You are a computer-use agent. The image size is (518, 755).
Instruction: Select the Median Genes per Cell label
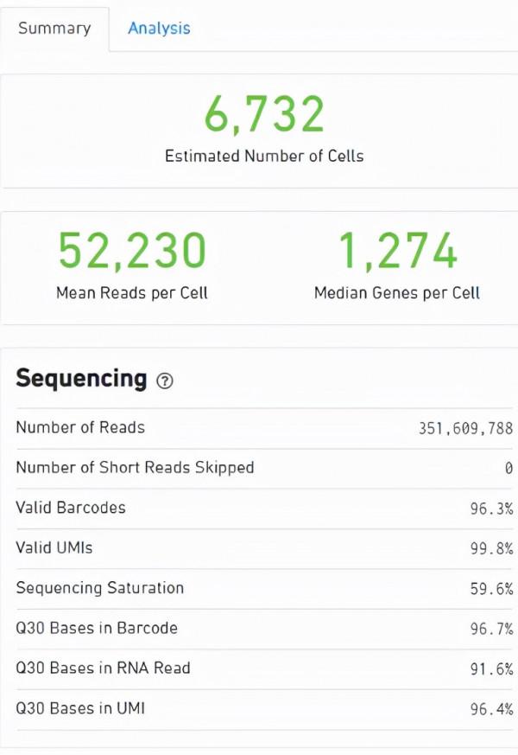(x=397, y=293)
